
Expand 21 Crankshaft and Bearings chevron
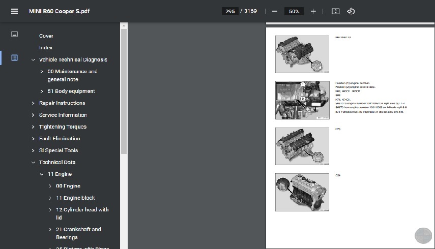50,229
